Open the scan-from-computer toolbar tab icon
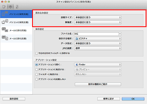 [x=4, y=7]
